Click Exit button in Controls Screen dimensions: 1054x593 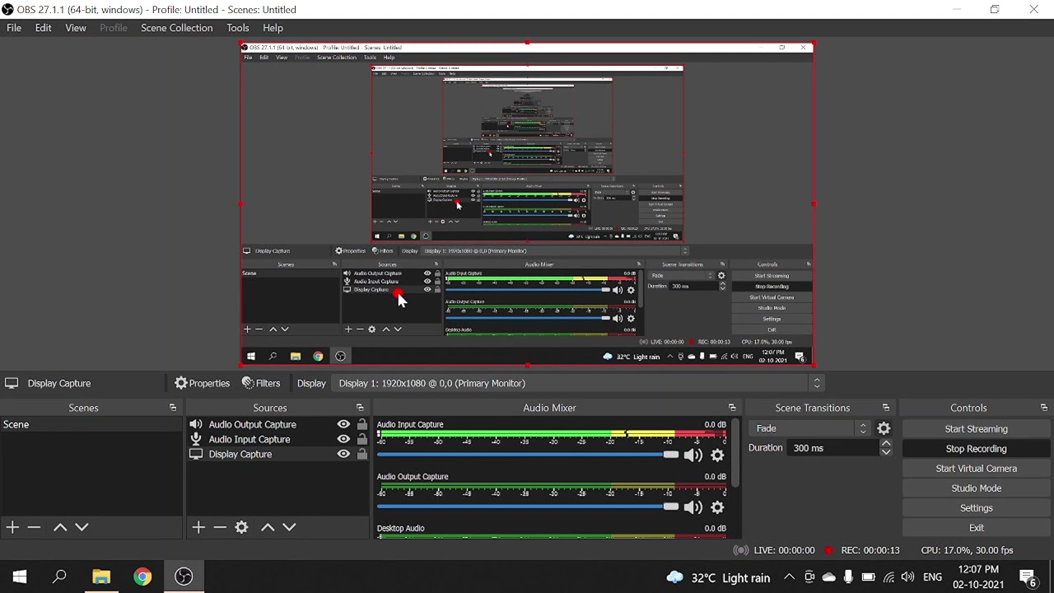[976, 528]
